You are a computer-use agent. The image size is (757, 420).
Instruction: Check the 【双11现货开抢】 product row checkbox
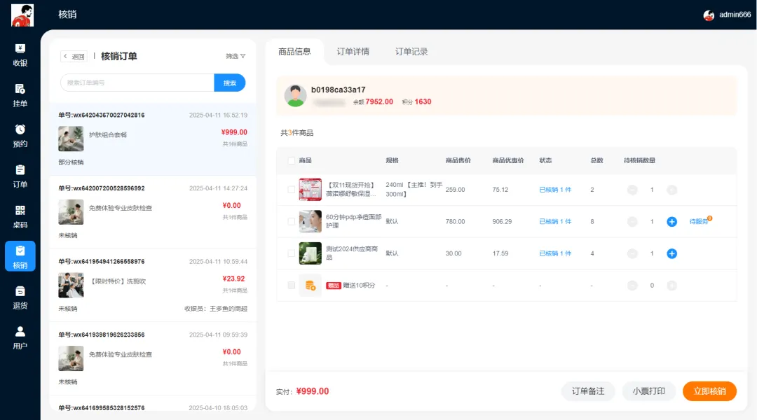point(291,190)
